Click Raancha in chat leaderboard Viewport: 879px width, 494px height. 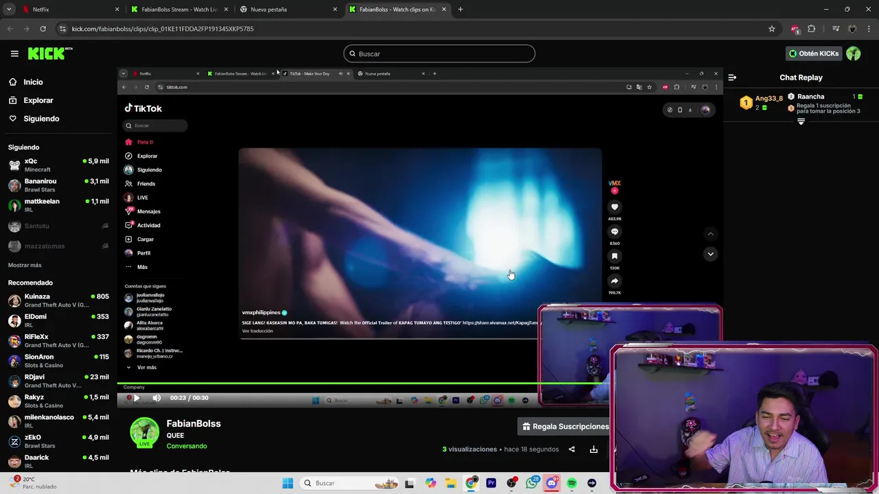[810, 97]
